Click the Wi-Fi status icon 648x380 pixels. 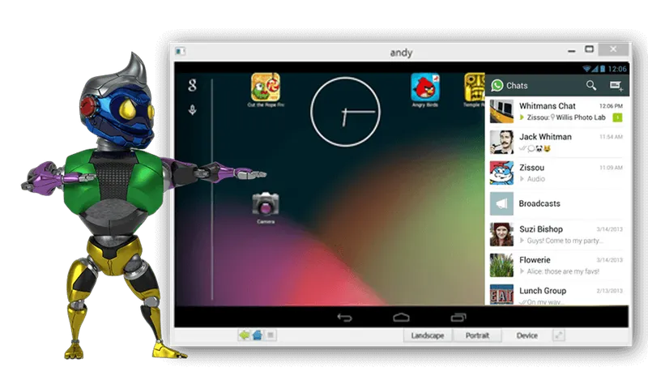(x=586, y=69)
